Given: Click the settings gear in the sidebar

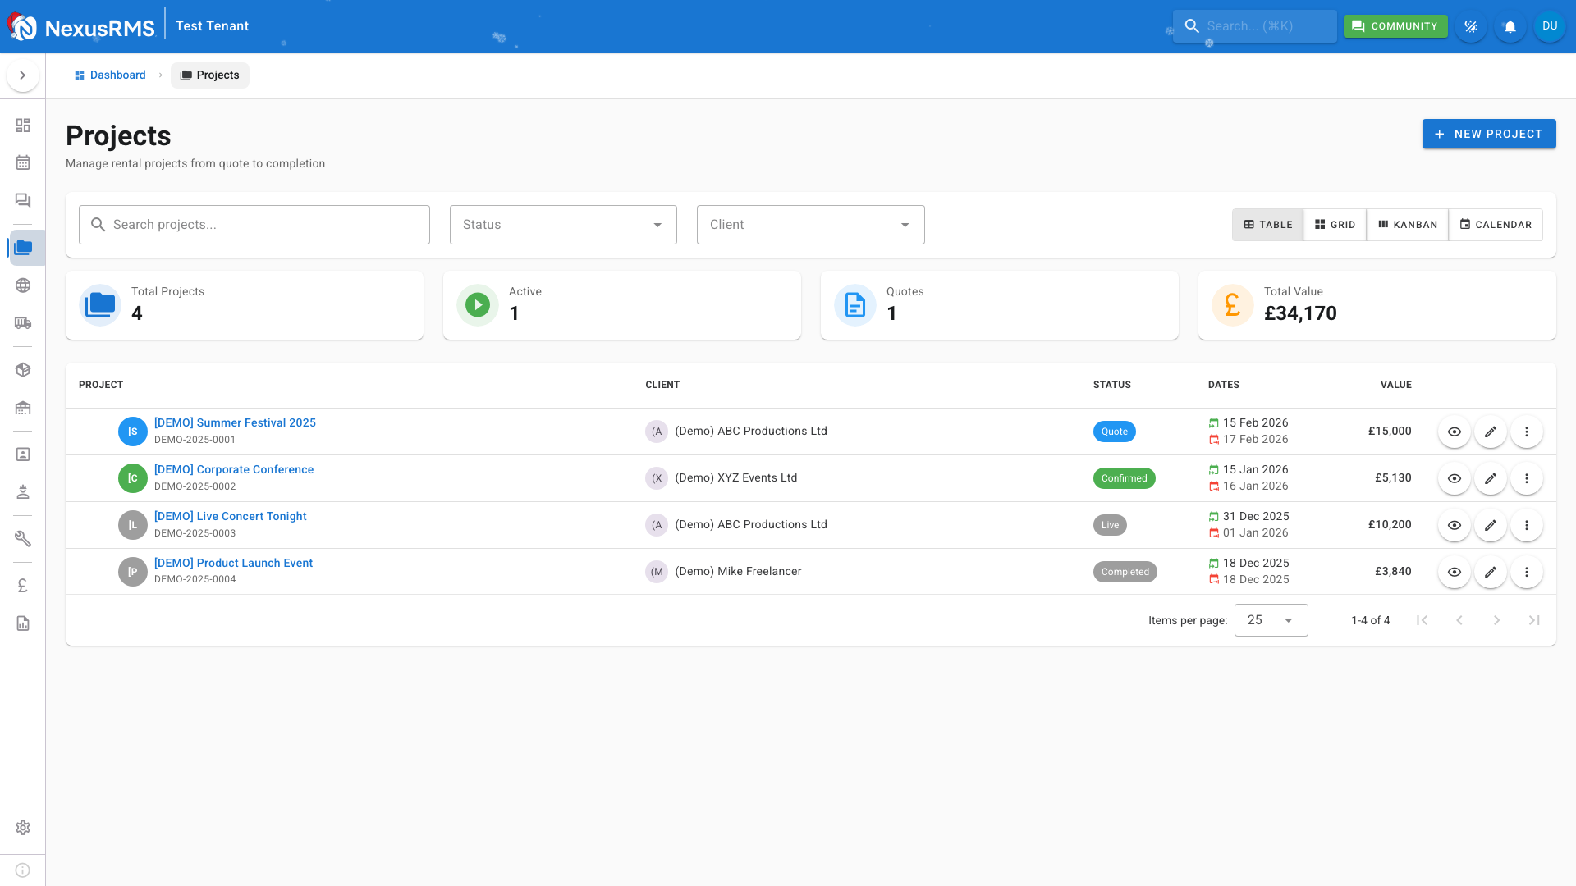Looking at the screenshot, I should pos(23,828).
